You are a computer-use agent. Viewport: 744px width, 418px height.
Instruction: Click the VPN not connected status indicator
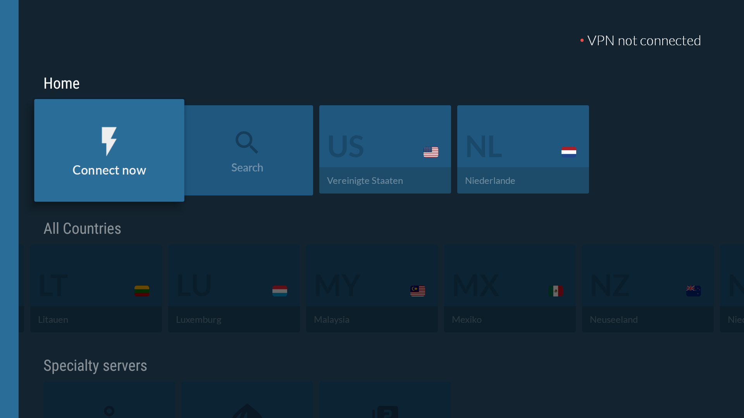pyautogui.click(x=640, y=40)
